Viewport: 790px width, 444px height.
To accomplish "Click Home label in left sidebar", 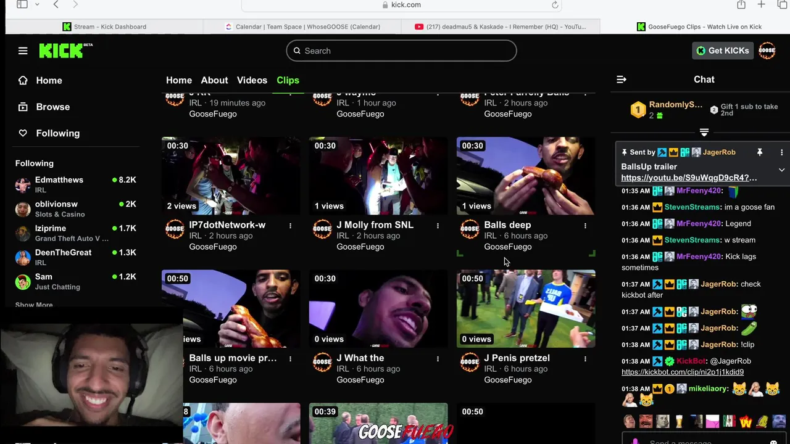I will point(49,80).
